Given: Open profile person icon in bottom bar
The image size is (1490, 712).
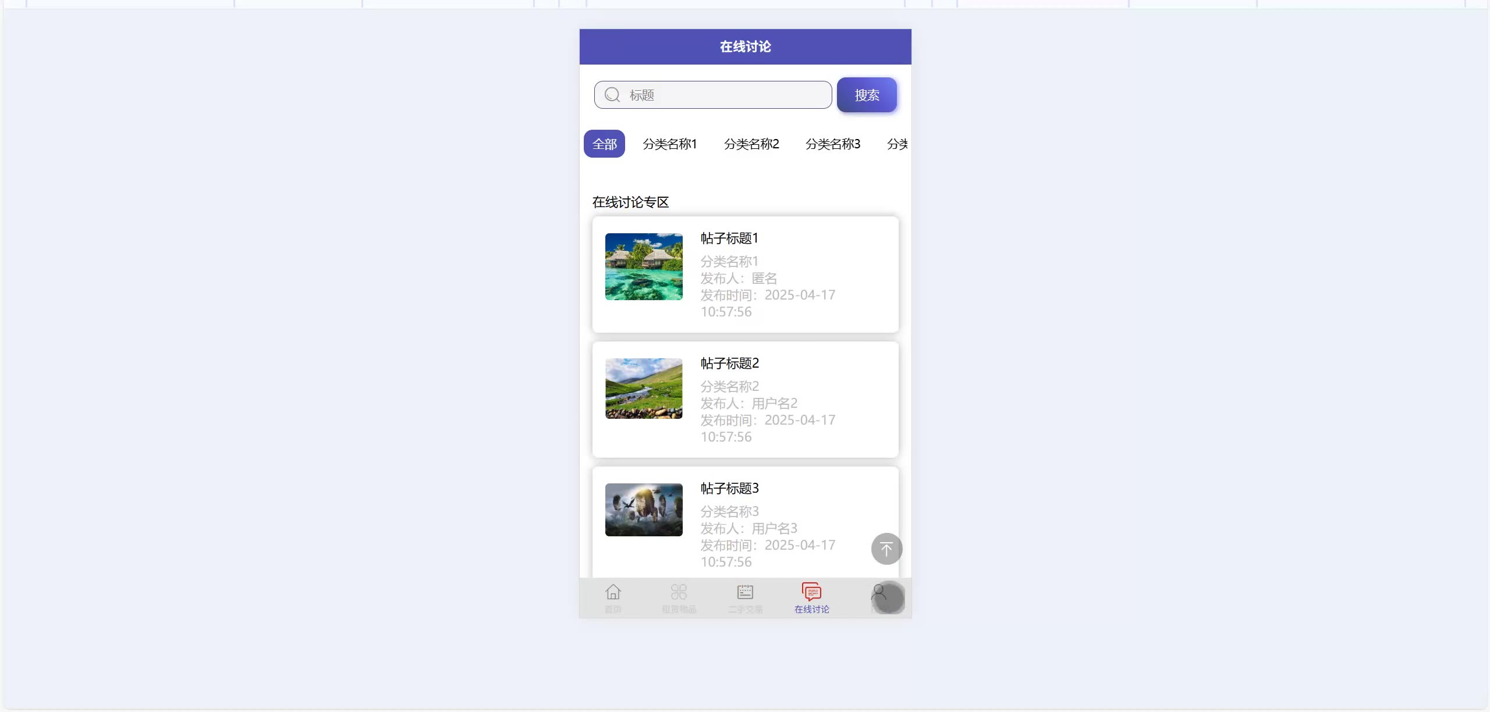Looking at the screenshot, I should pyautogui.click(x=879, y=593).
